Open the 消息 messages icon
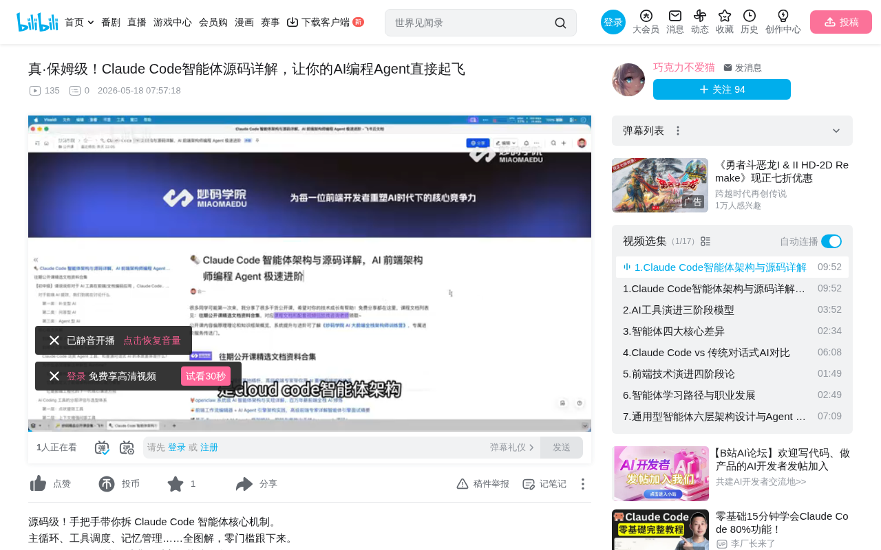881x550 pixels. (x=675, y=16)
